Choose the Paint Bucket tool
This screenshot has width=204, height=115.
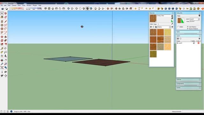click(2, 17)
